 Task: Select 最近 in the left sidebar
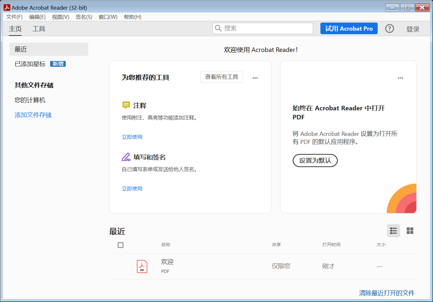pos(49,49)
